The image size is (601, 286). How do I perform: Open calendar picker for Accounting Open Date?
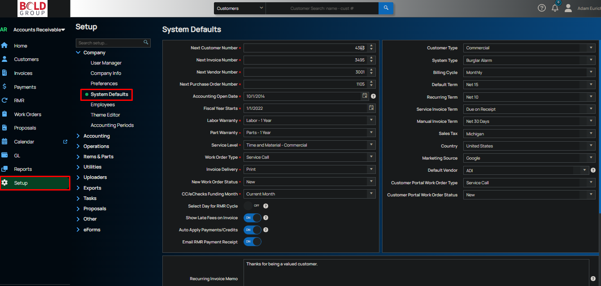point(365,96)
